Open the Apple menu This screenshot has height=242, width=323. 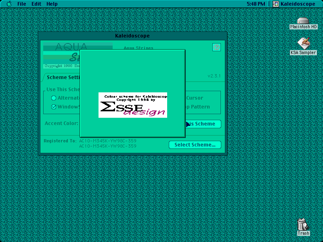(9, 4)
